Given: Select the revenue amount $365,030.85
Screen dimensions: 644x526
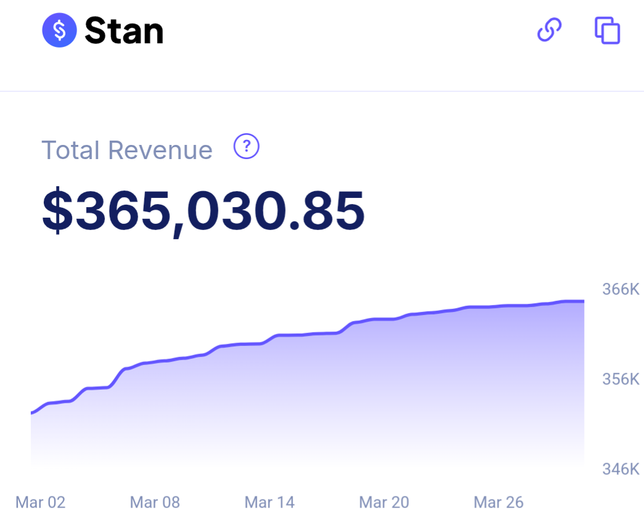Looking at the screenshot, I should pyautogui.click(x=204, y=211).
